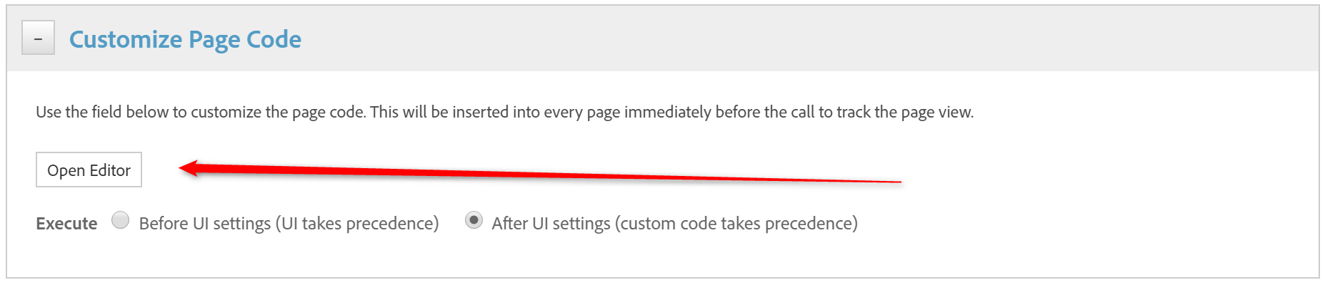Click the minus icon in the header
The width and height of the screenshot is (1325, 285).
point(38,39)
